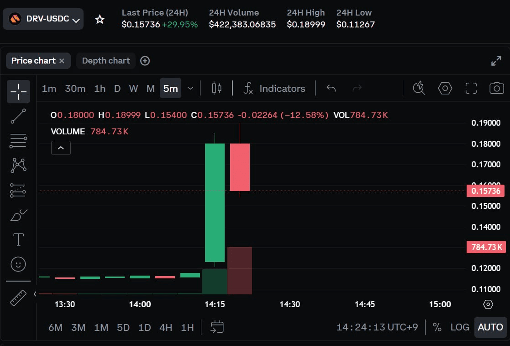The width and height of the screenshot is (510, 346).
Task: Pick the brush drawing tool
Action: tap(19, 215)
